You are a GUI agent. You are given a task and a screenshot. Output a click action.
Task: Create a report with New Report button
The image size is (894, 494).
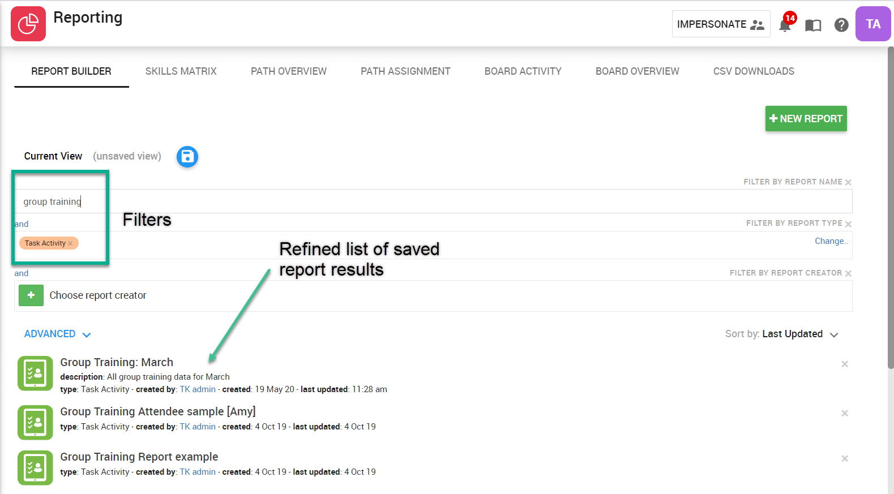(806, 119)
